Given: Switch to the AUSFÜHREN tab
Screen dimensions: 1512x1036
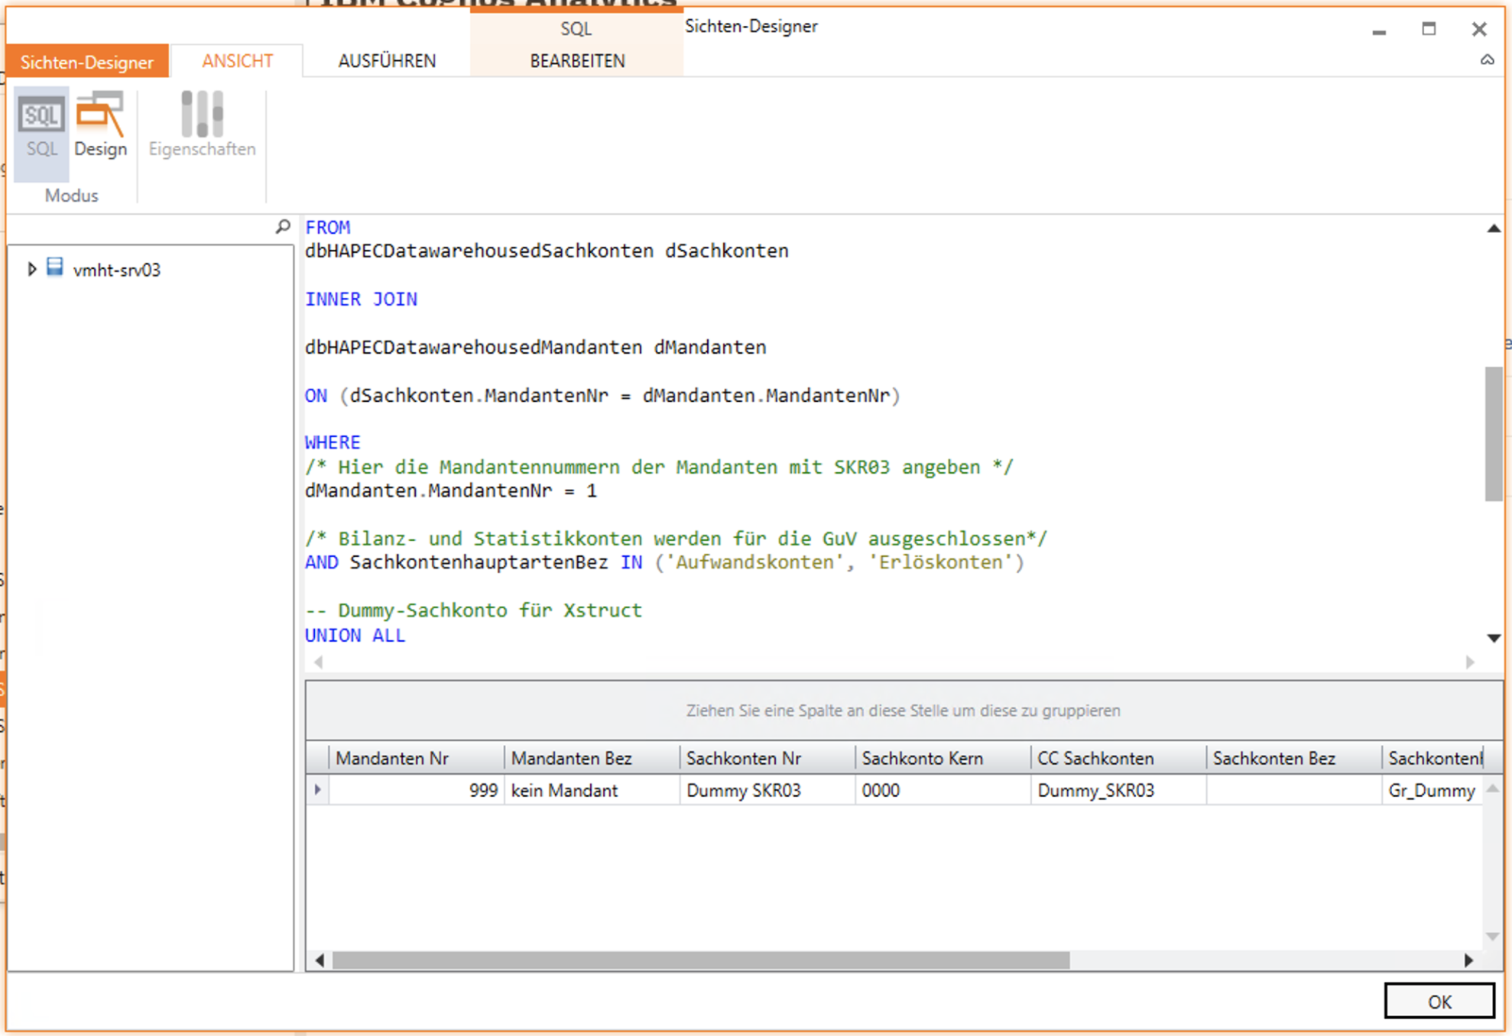Looking at the screenshot, I should coord(387,61).
